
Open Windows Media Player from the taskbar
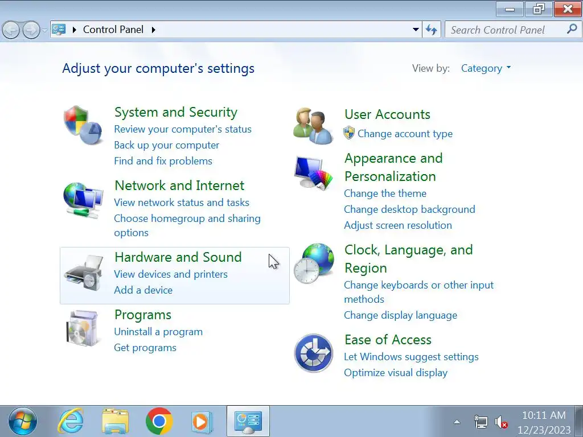coord(202,422)
